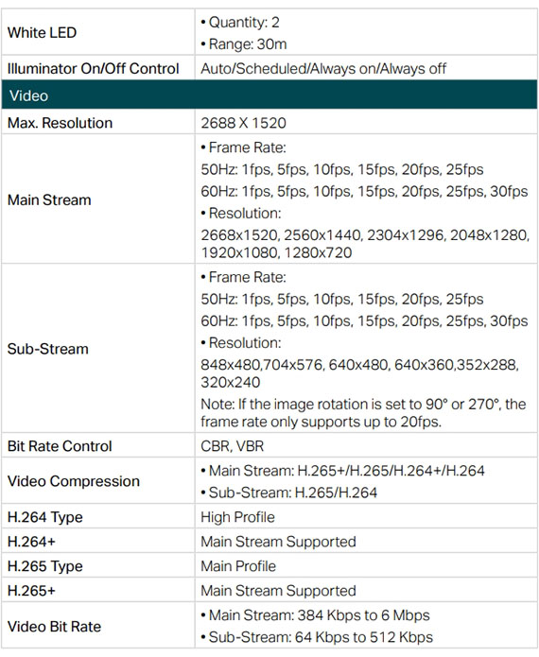Click Auto/Scheduled/Always on/Always off text
Image resolution: width=539 pixels, height=657 pixels.
coord(323,68)
